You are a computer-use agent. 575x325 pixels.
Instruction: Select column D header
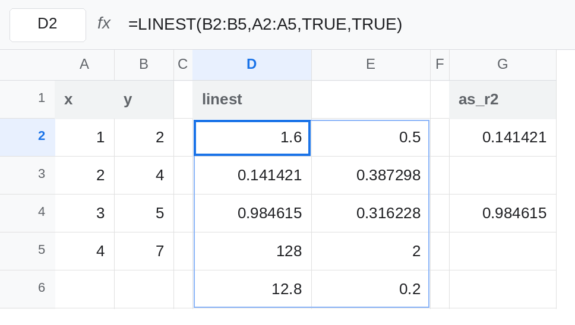point(252,65)
